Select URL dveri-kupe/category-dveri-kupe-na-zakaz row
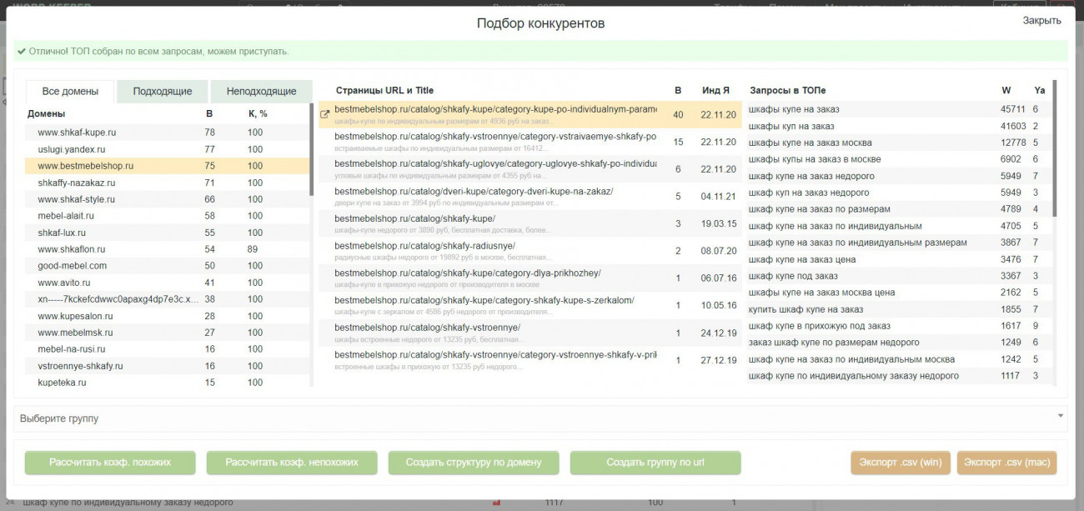The height and width of the screenshot is (511, 1084). pyautogui.click(x=530, y=197)
